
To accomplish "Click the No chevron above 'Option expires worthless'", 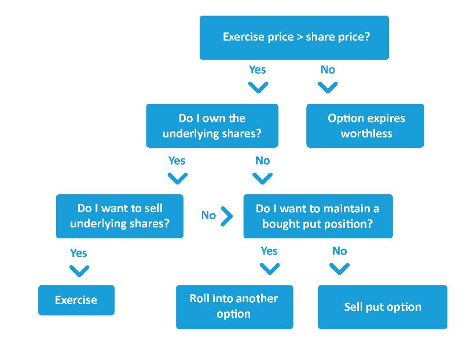I will click(x=328, y=88).
